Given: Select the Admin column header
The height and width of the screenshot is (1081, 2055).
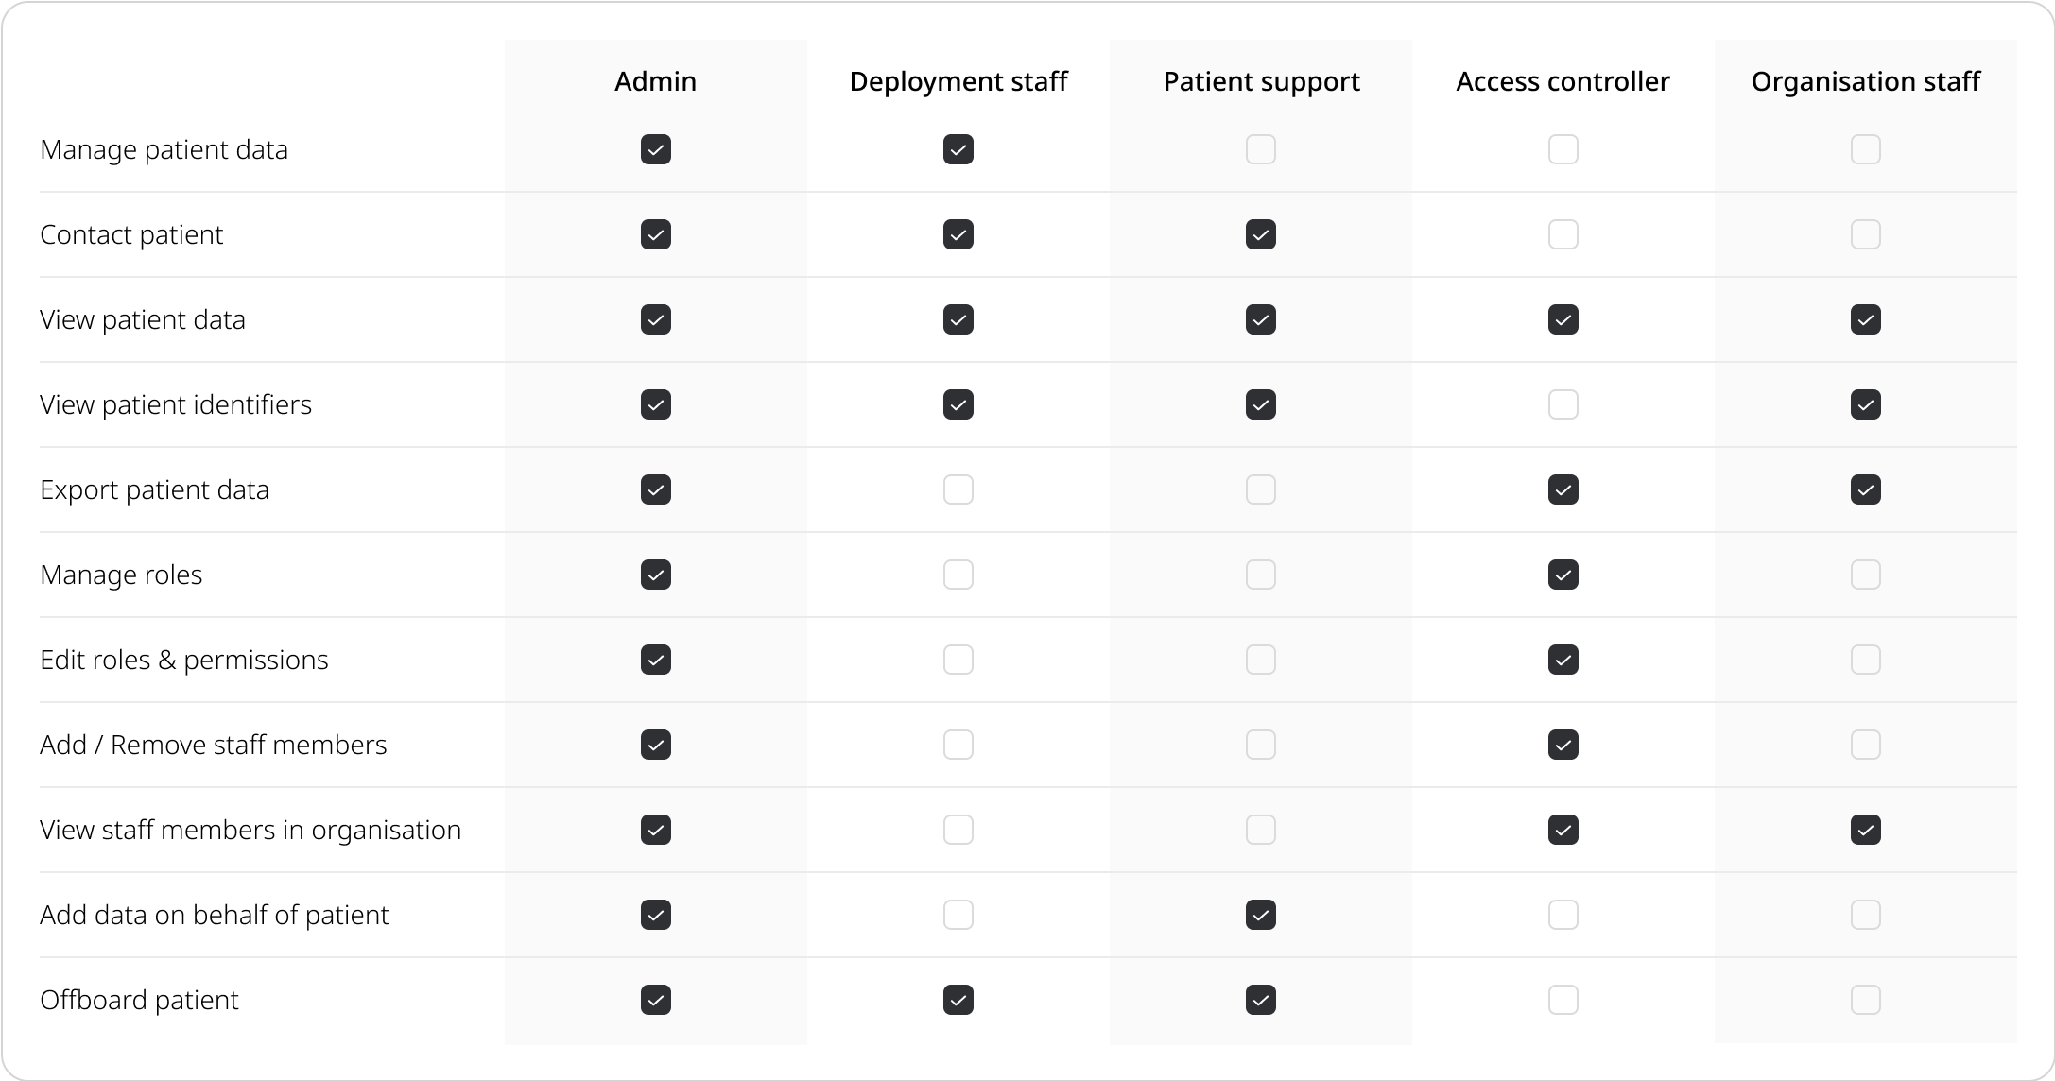Looking at the screenshot, I should (656, 81).
